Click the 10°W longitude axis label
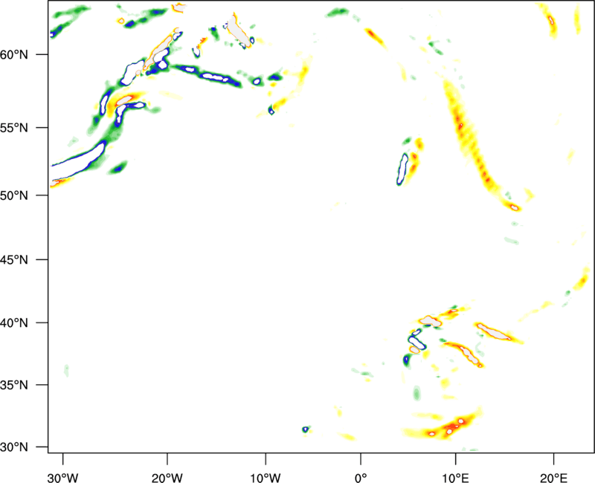The height and width of the screenshot is (483, 595). pos(266,478)
